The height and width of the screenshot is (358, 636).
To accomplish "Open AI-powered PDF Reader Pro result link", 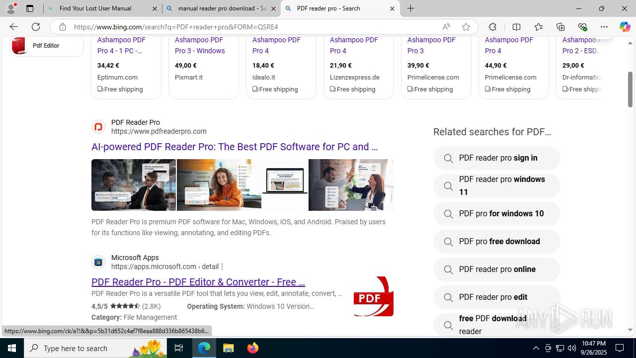I will 235,147.
